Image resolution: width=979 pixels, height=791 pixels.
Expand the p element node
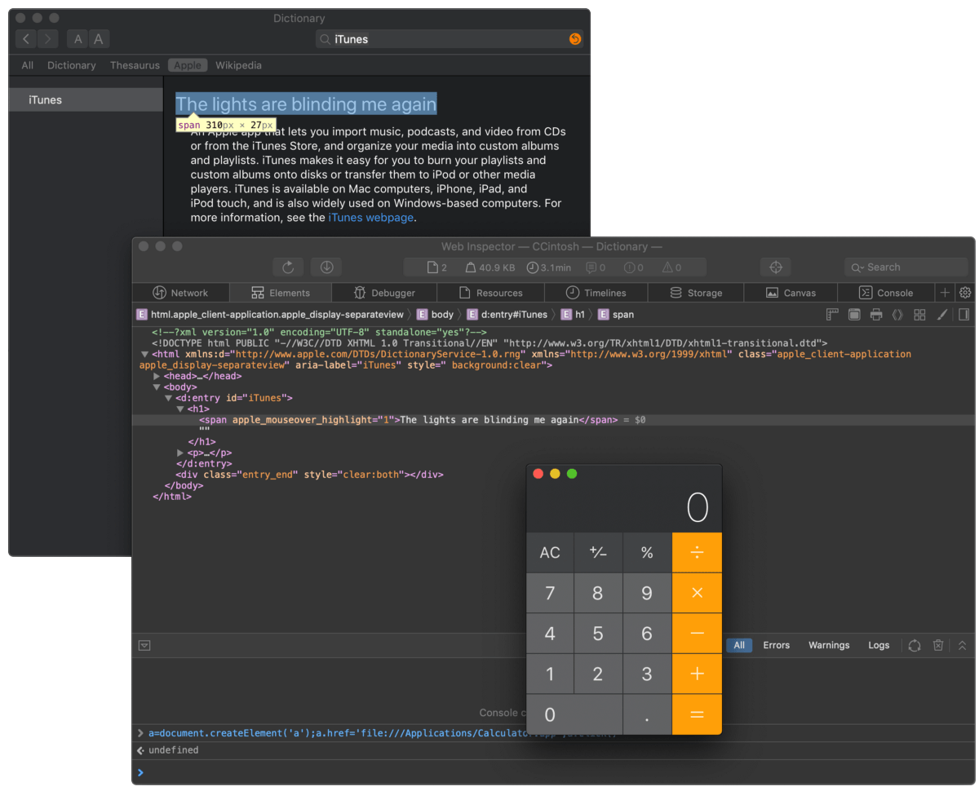click(x=180, y=453)
